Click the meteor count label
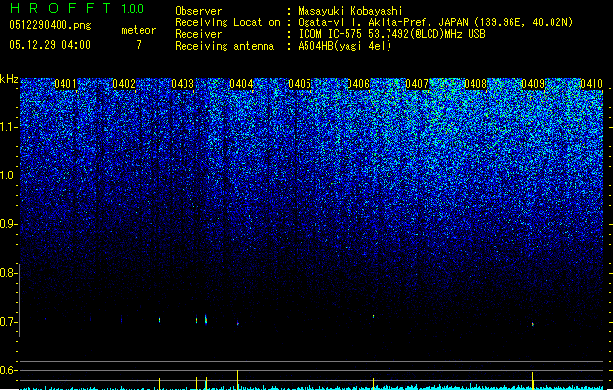Screen dimensions: 614x390 coord(139,30)
